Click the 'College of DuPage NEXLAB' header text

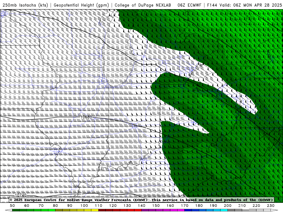click(143, 5)
